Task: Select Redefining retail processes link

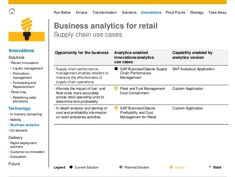Action: coord(24,99)
